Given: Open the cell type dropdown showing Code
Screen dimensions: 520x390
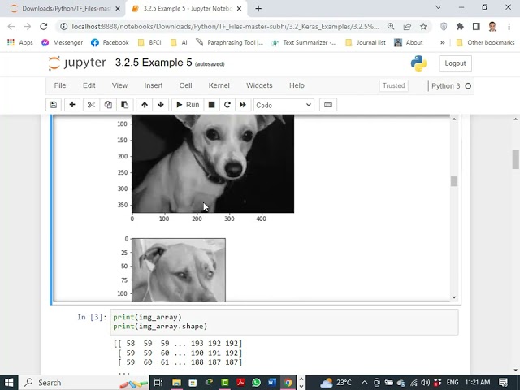Looking at the screenshot, I should (x=284, y=105).
